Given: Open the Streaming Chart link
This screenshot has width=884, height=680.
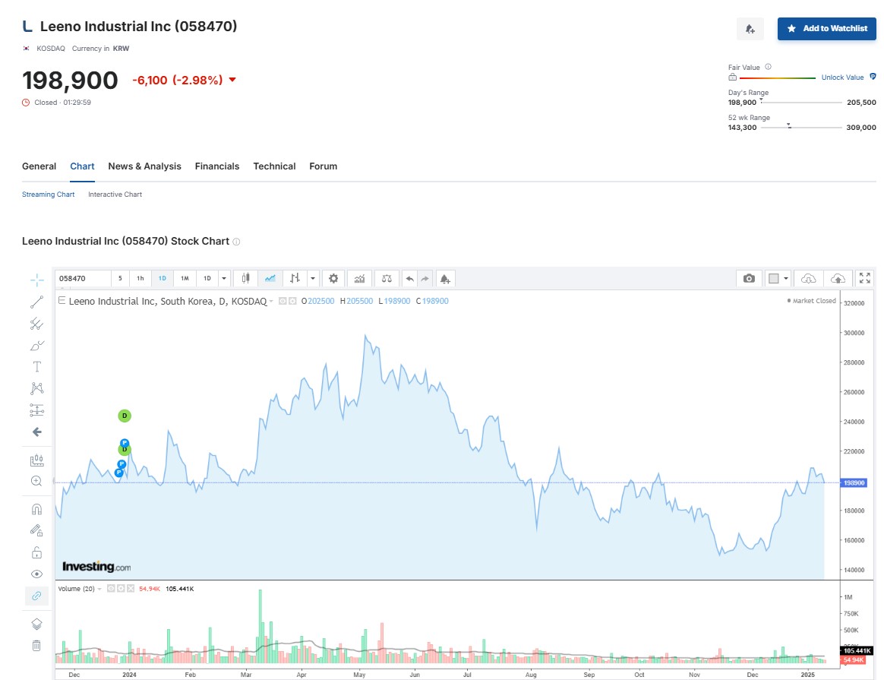Looking at the screenshot, I should (x=49, y=195).
